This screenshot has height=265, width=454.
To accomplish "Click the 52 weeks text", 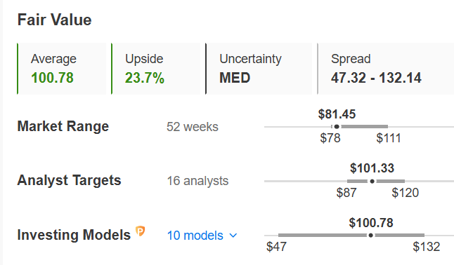I will coord(193,127).
